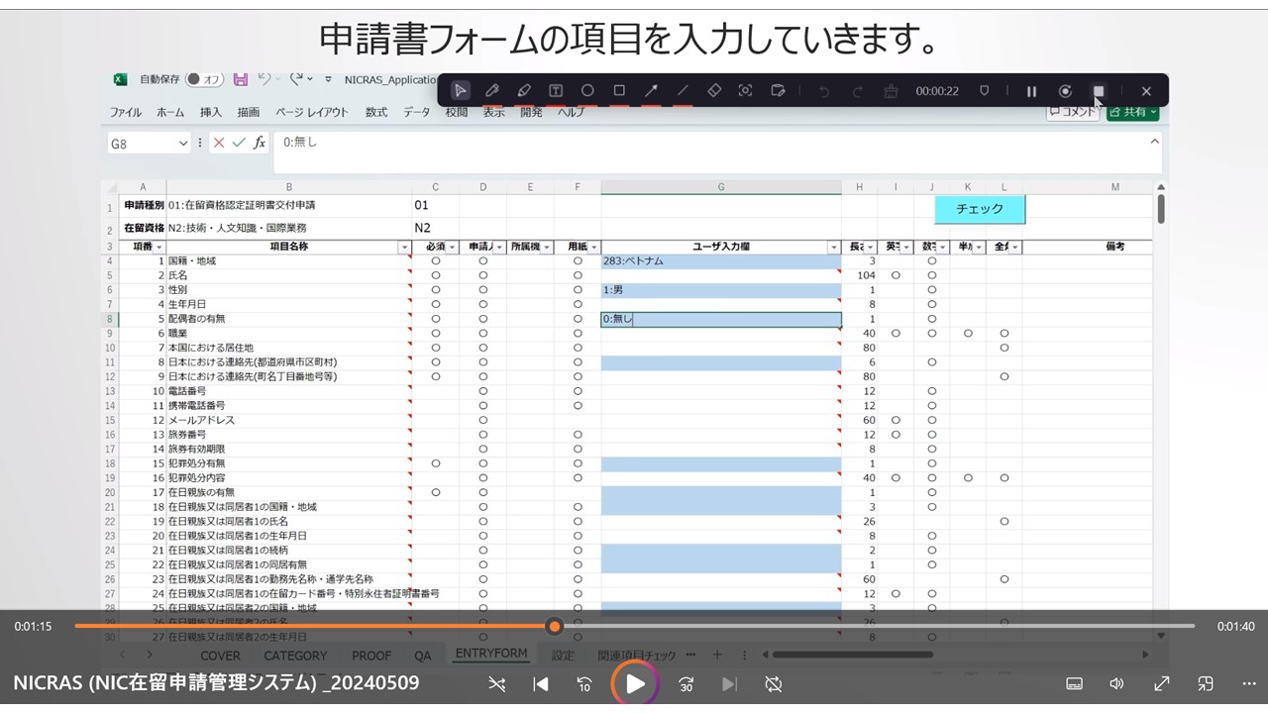Open the video volume control
Image resolution: width=1268 pixels, height=713 pixels.
click(1116, 683)
